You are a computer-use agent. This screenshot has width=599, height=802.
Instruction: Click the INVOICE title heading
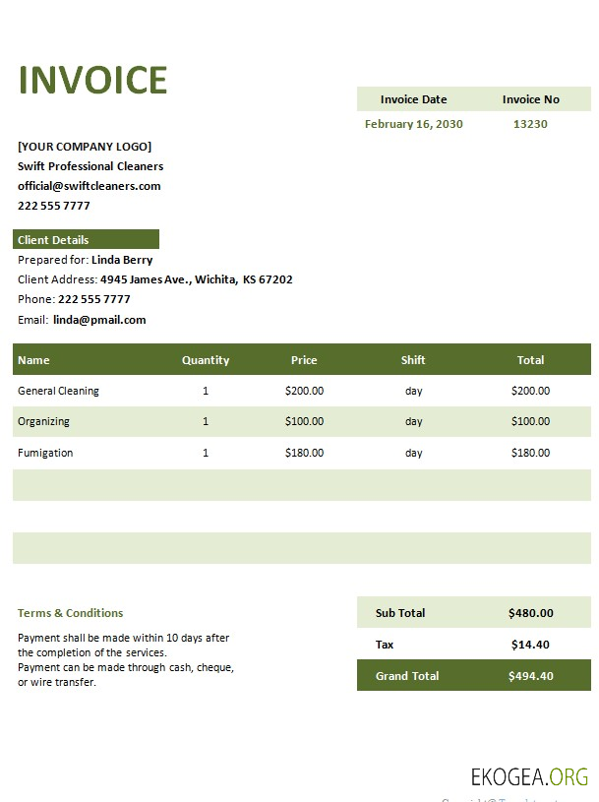tap(93, 80)
